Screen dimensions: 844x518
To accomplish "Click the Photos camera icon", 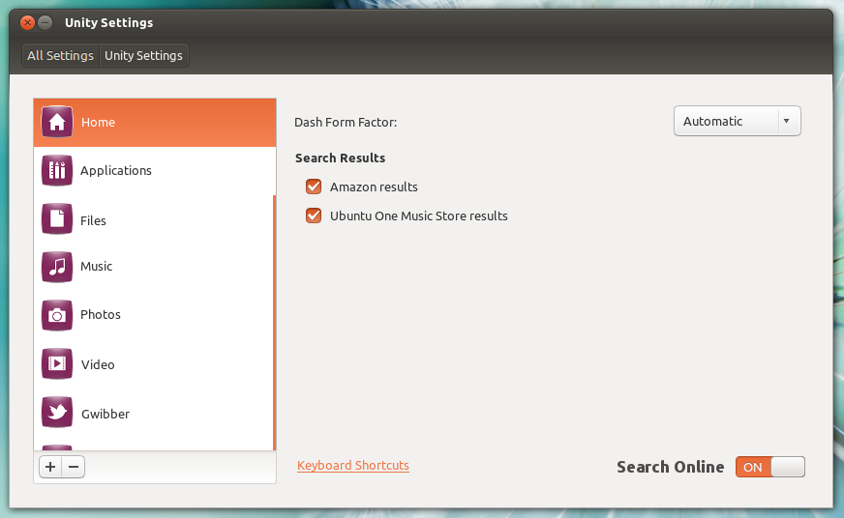I will tap(57, 315).
